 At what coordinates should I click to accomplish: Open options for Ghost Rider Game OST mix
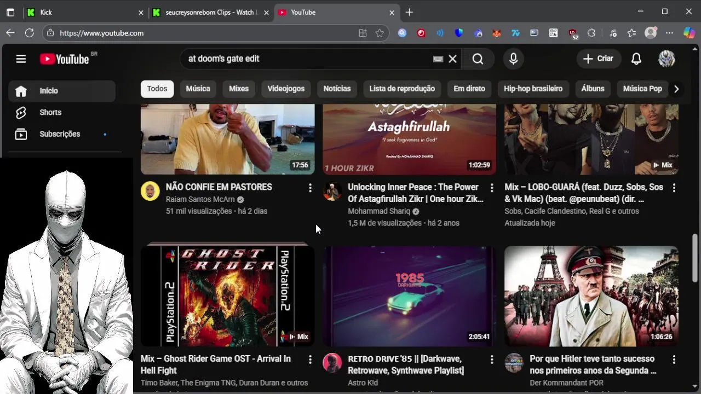tap(310, 360)
